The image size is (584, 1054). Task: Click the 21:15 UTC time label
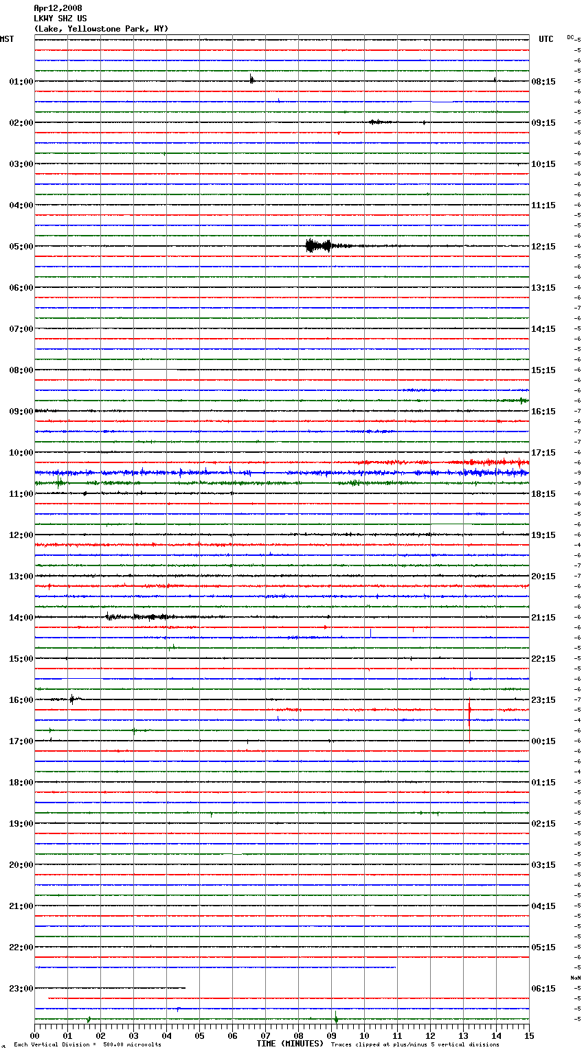tap(543, 618)
